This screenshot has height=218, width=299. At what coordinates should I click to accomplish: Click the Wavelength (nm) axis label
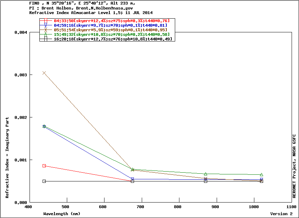point(62,214)
